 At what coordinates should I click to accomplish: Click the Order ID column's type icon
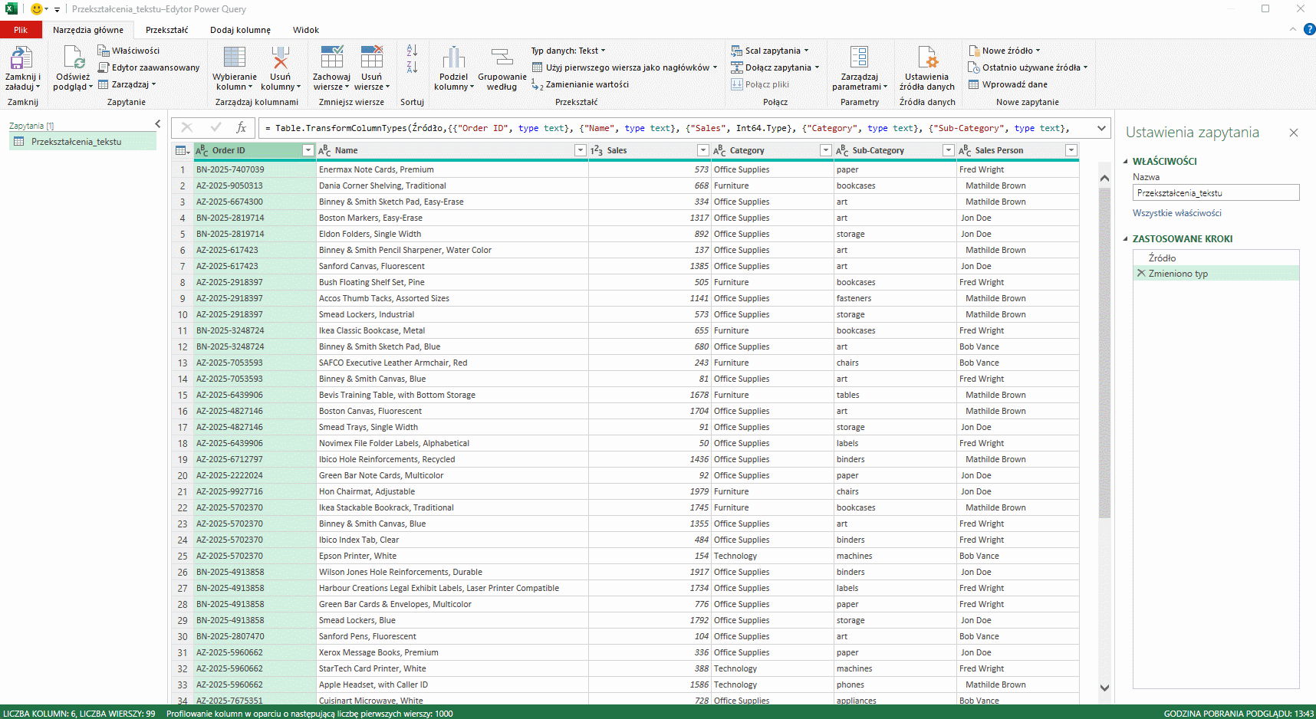(202, 150)
